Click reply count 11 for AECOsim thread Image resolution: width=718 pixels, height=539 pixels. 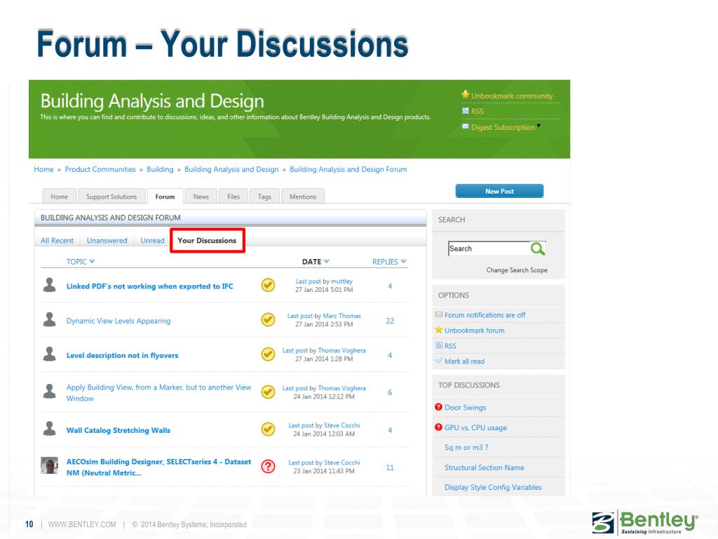coord(390,467)
